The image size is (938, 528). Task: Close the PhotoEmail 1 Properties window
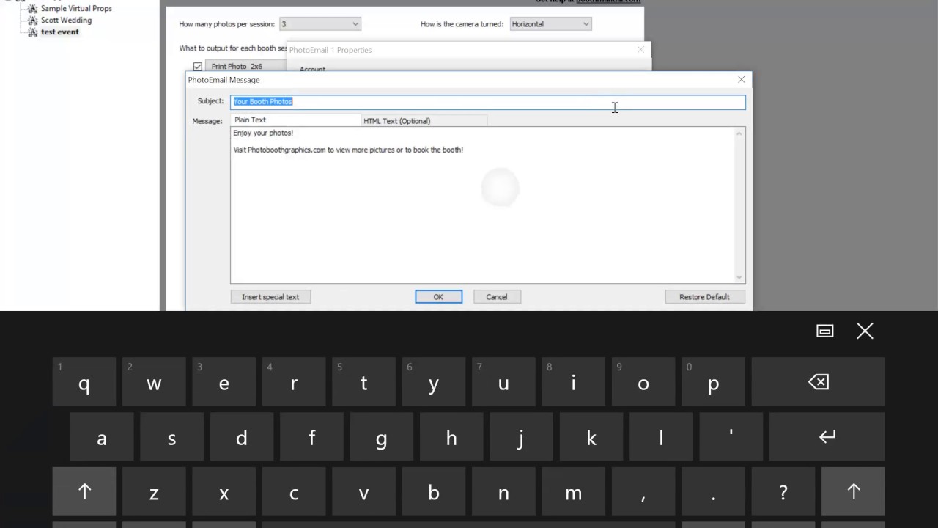coord(640,50)
